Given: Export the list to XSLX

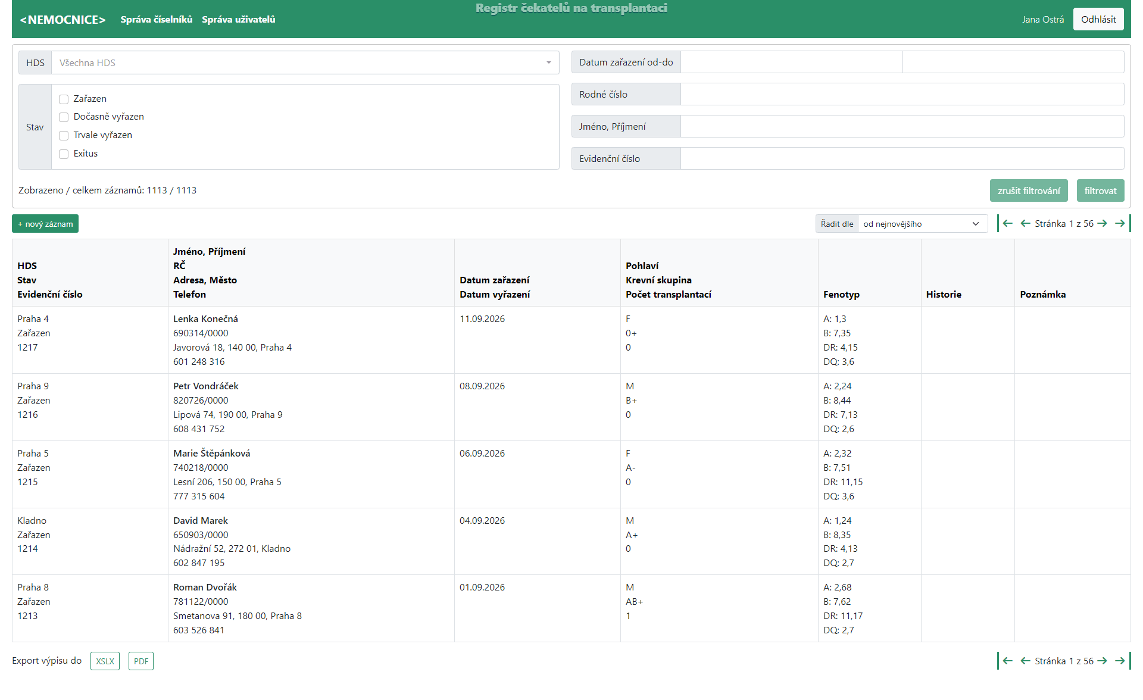Looking at the screenshot, I should click(105, 661).
